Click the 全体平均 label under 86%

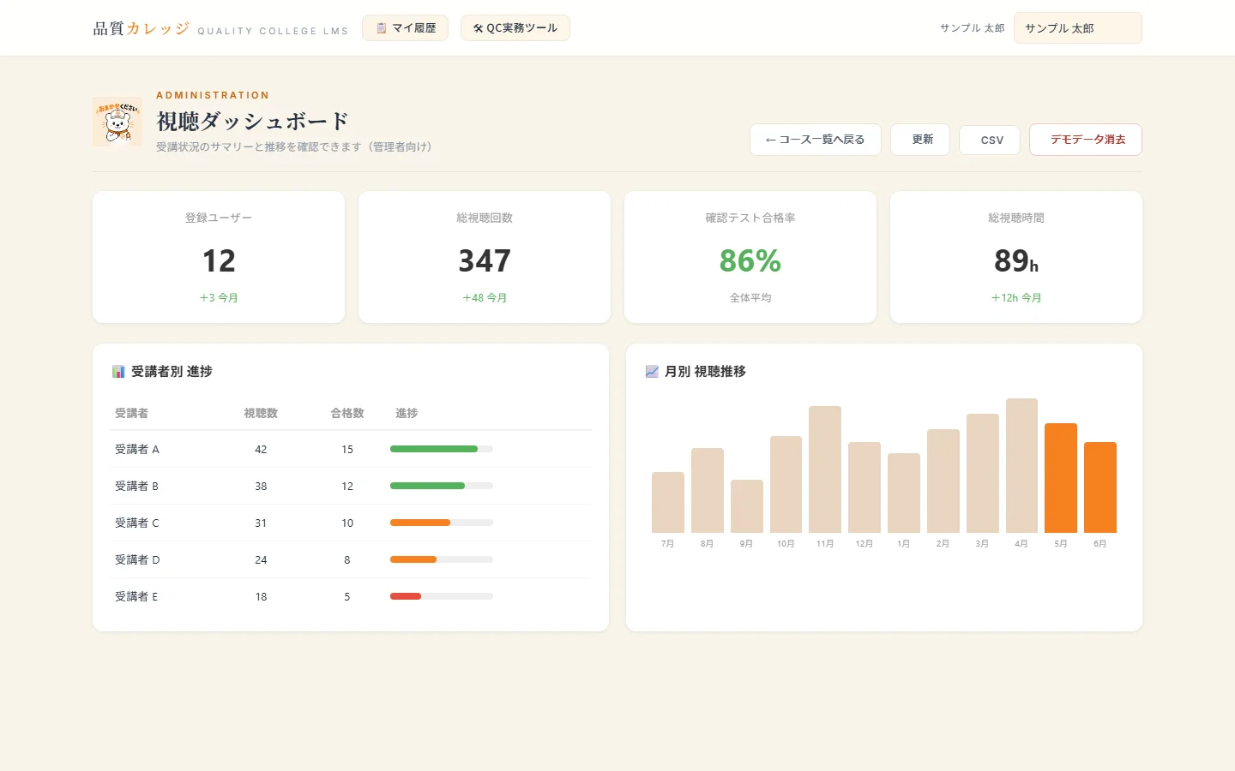750,298
